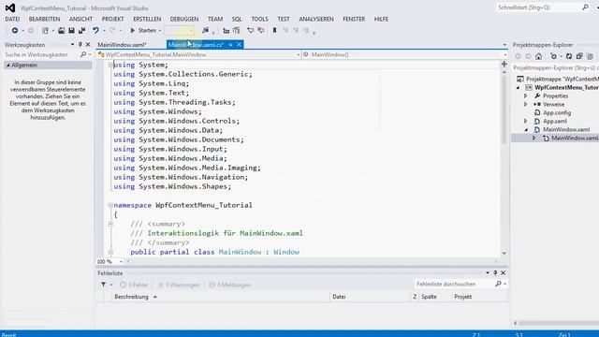
Task: Collapse the namespace WpfContextMenu_Tutorial code block
Action: (110, 205)
